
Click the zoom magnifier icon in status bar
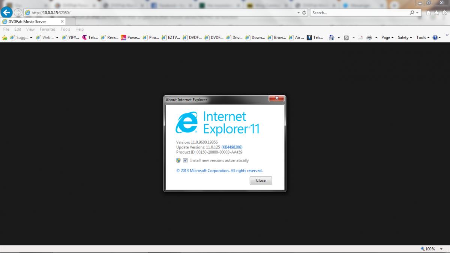tap(423, 249)
